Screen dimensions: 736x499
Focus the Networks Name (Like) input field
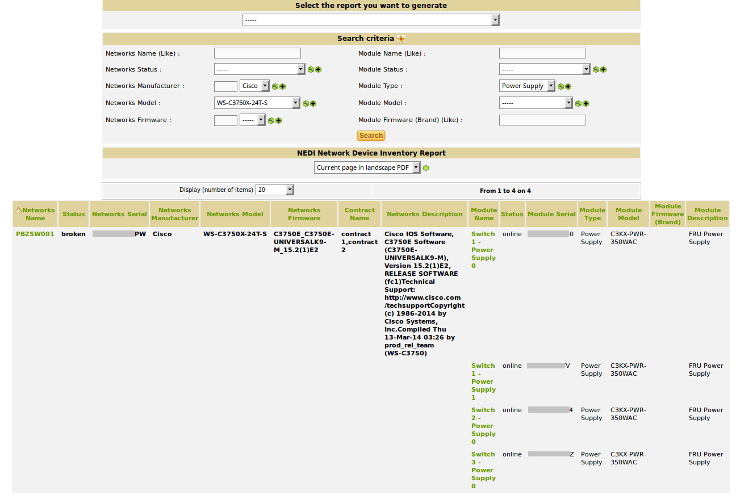257,53
